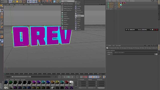Select the red material swatch in material manager
The height and width of the screenshot is (90, 160).
point(67,83)
